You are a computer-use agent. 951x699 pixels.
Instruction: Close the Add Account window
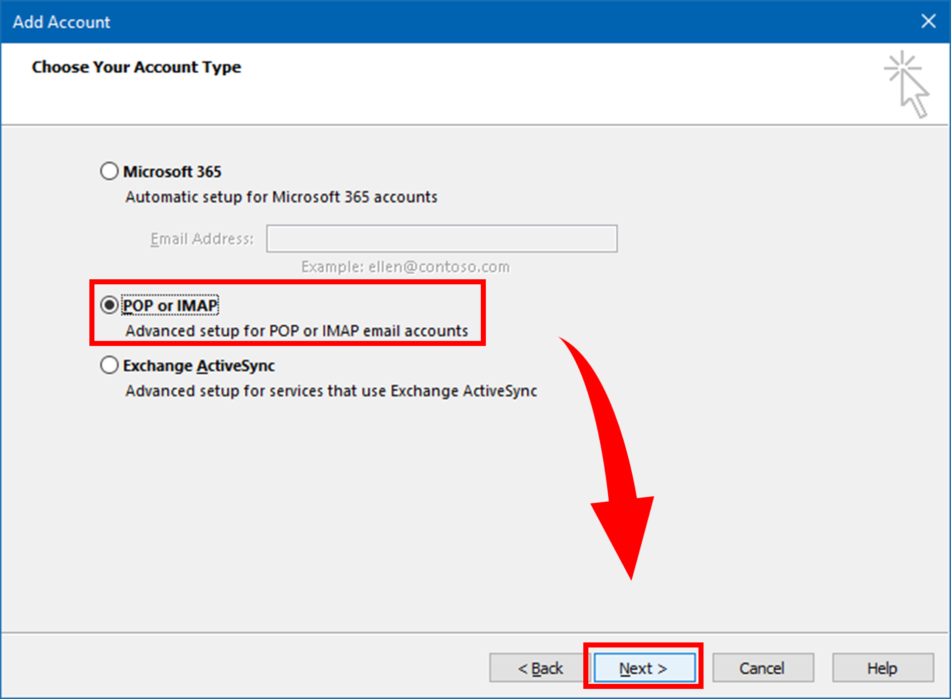coord(928,21)
